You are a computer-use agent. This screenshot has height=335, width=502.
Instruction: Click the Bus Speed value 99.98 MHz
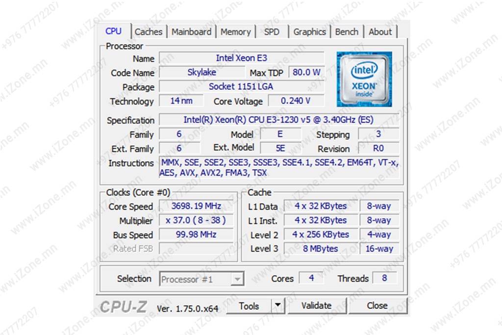196,234
